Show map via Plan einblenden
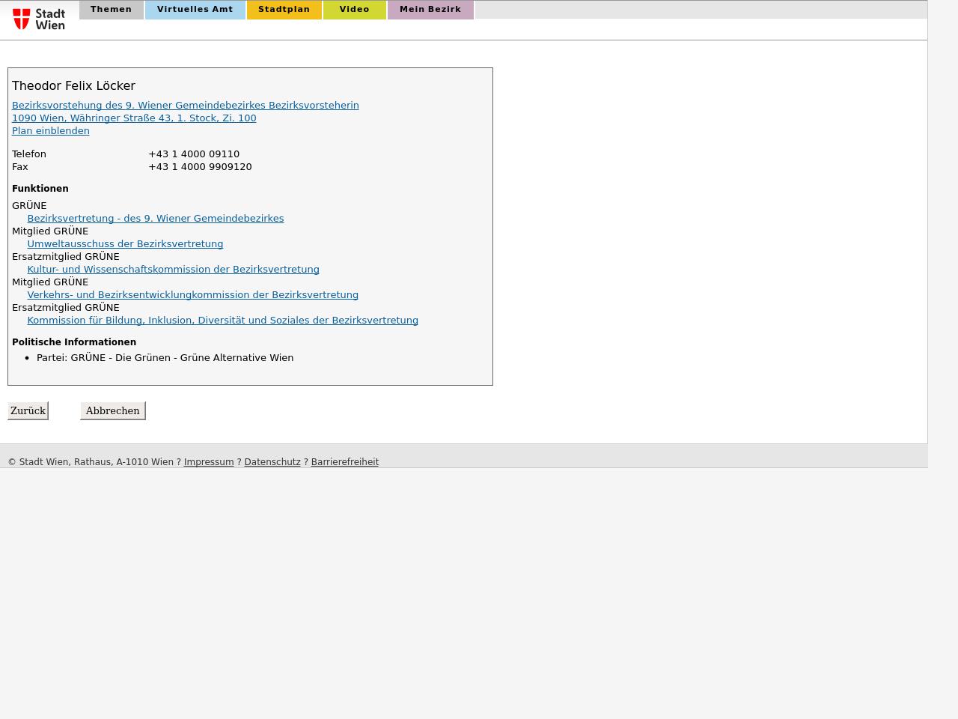Screen dimensions: 958x719 [50, 131]
